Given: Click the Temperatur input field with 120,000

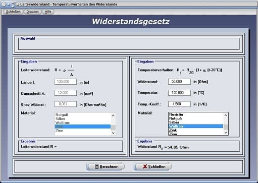Looking at the screenshot, I should (179, 93).
